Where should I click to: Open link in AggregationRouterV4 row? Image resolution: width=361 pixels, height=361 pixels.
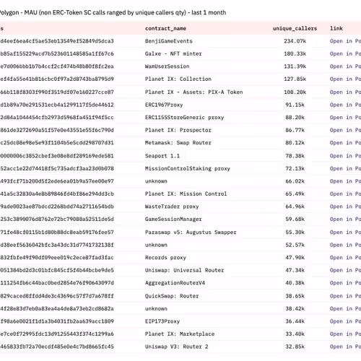345,283
